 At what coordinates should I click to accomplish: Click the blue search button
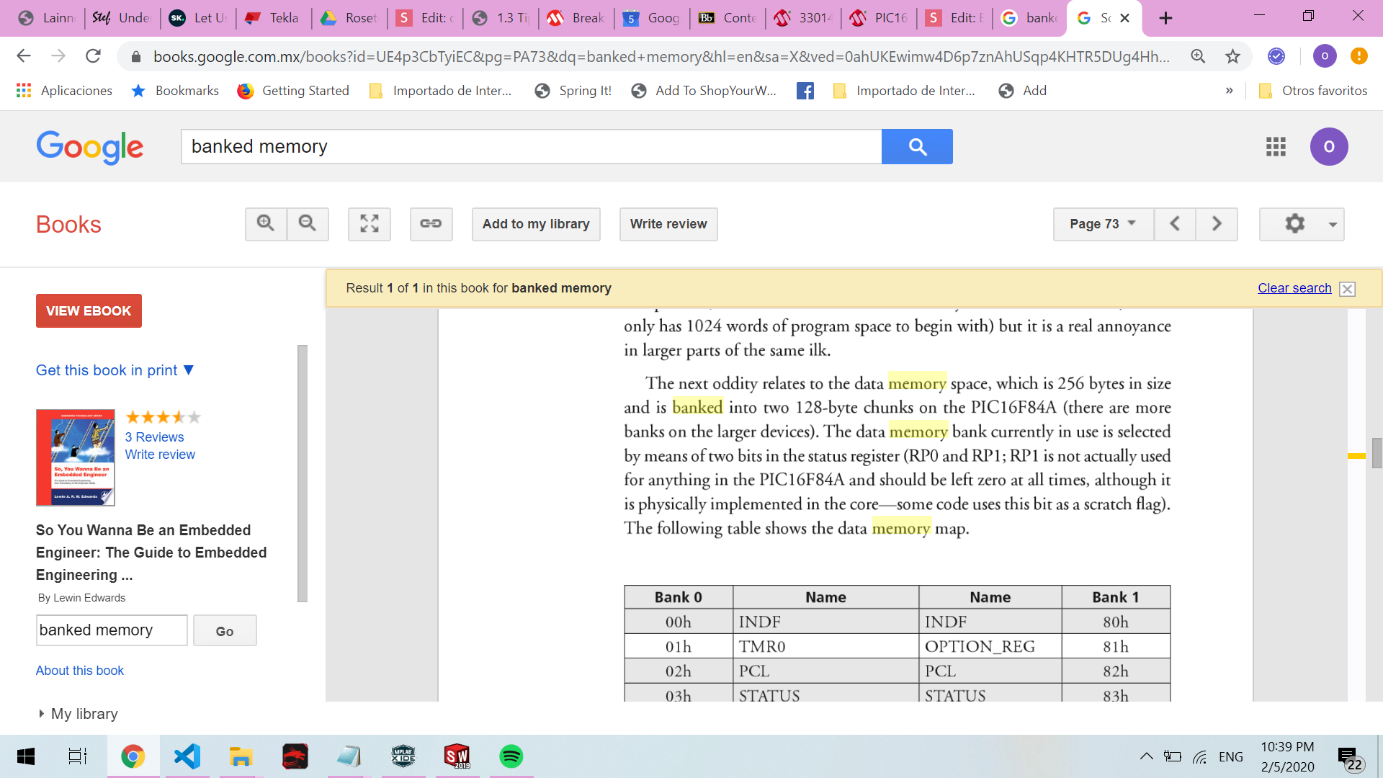917,147
